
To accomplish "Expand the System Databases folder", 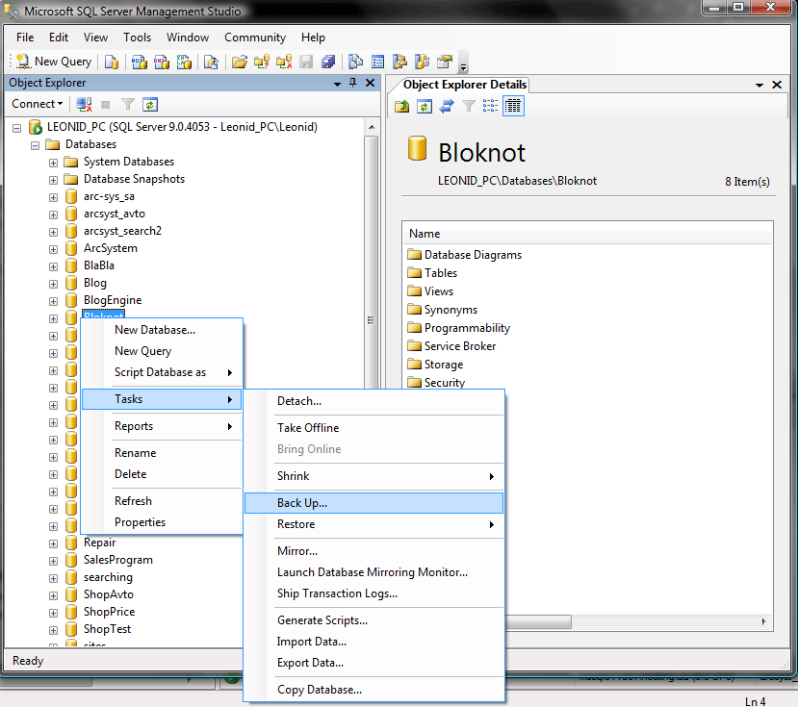I will pos(53,163).
